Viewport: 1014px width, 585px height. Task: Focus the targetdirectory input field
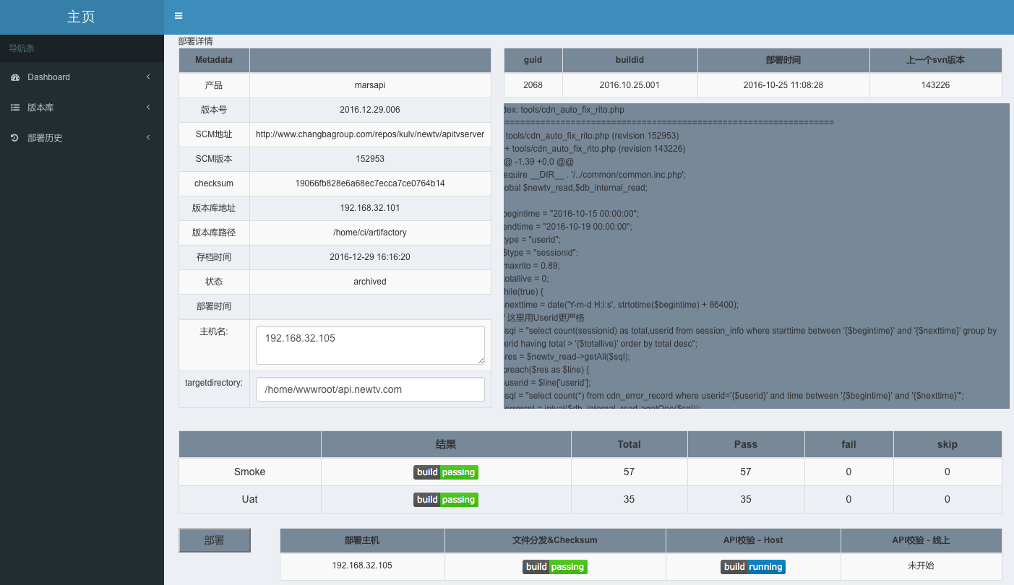pyautogui.click(x=370, y=389)
